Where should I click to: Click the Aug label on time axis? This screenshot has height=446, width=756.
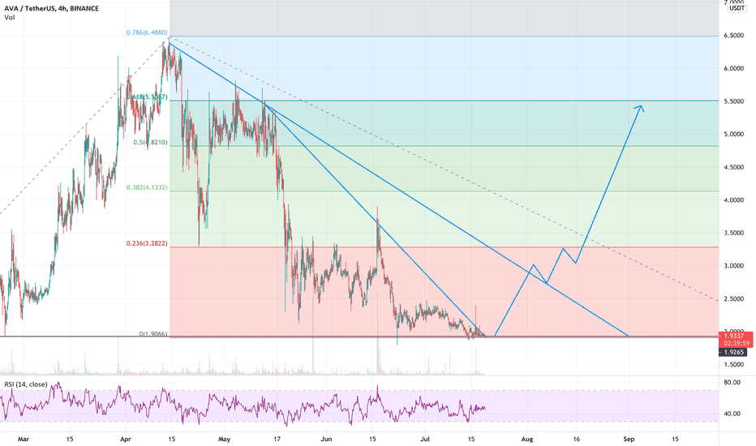point(527,439)
